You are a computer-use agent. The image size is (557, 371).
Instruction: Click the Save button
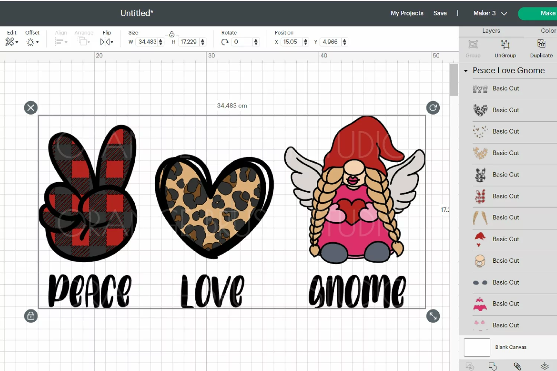pos(440,13)
